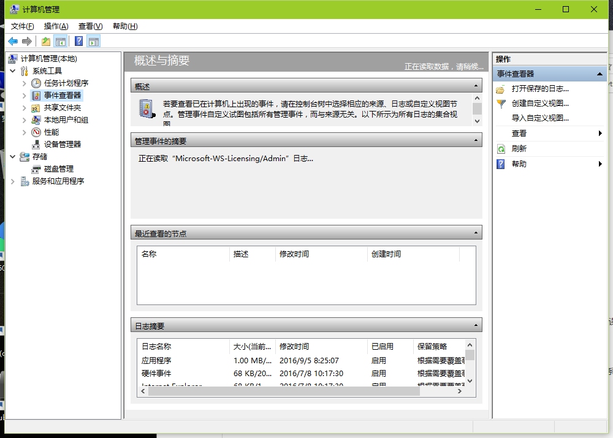Click the 打开保存的日志 folder icon
613x438 pixels.
coord(501,88)
